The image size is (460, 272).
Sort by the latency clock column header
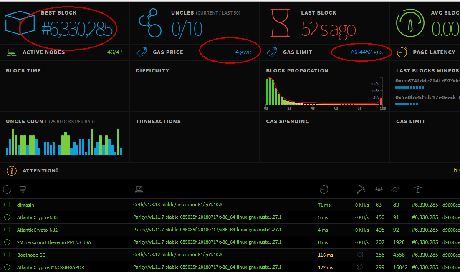tap(324, 190)
